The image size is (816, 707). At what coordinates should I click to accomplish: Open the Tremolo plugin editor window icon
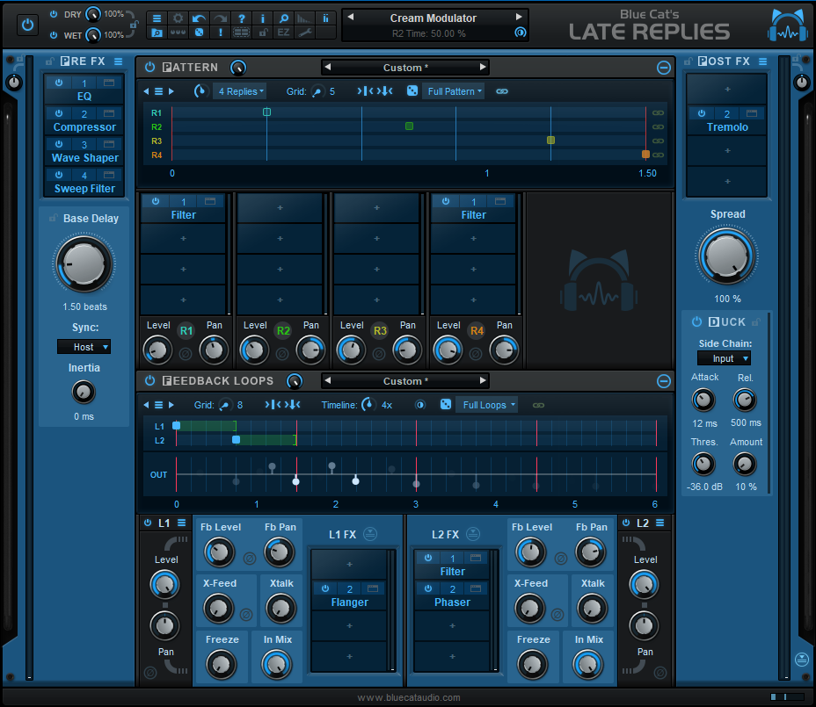coord(752,113)
